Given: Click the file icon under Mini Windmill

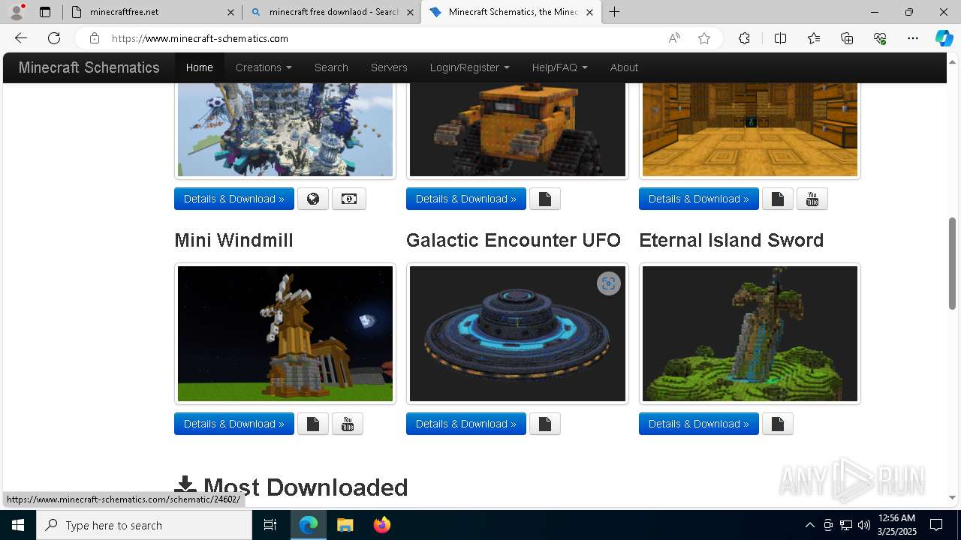Looking at the screenshot, I should 313,424.
